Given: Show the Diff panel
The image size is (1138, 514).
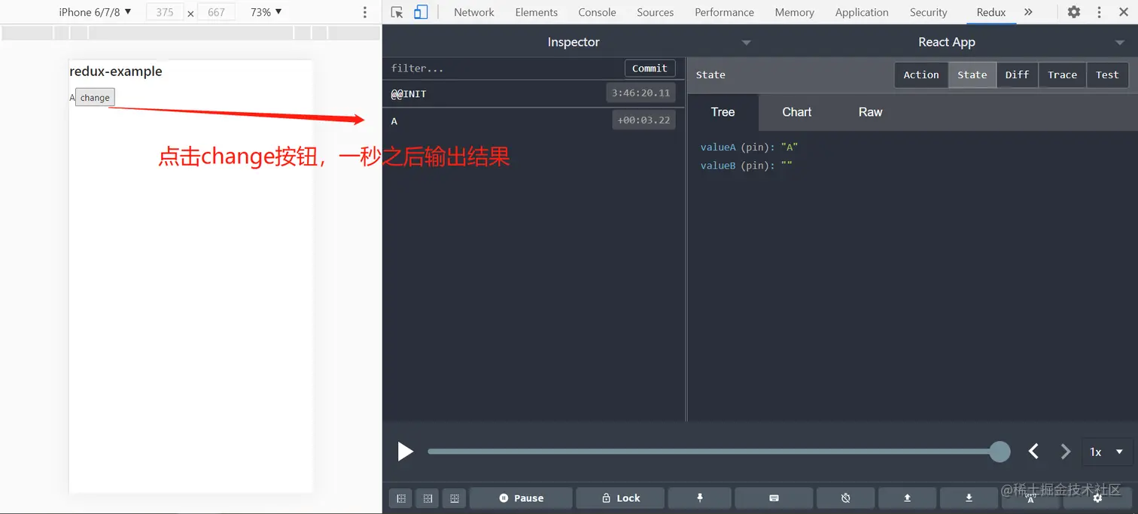Looking at the screenshot, I should (1017, 75).
